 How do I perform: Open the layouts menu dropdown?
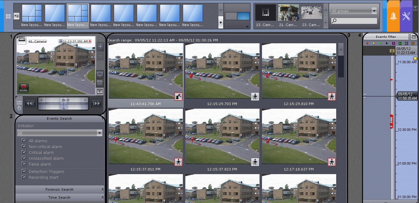pyautogui.click(x=16, y=16)
